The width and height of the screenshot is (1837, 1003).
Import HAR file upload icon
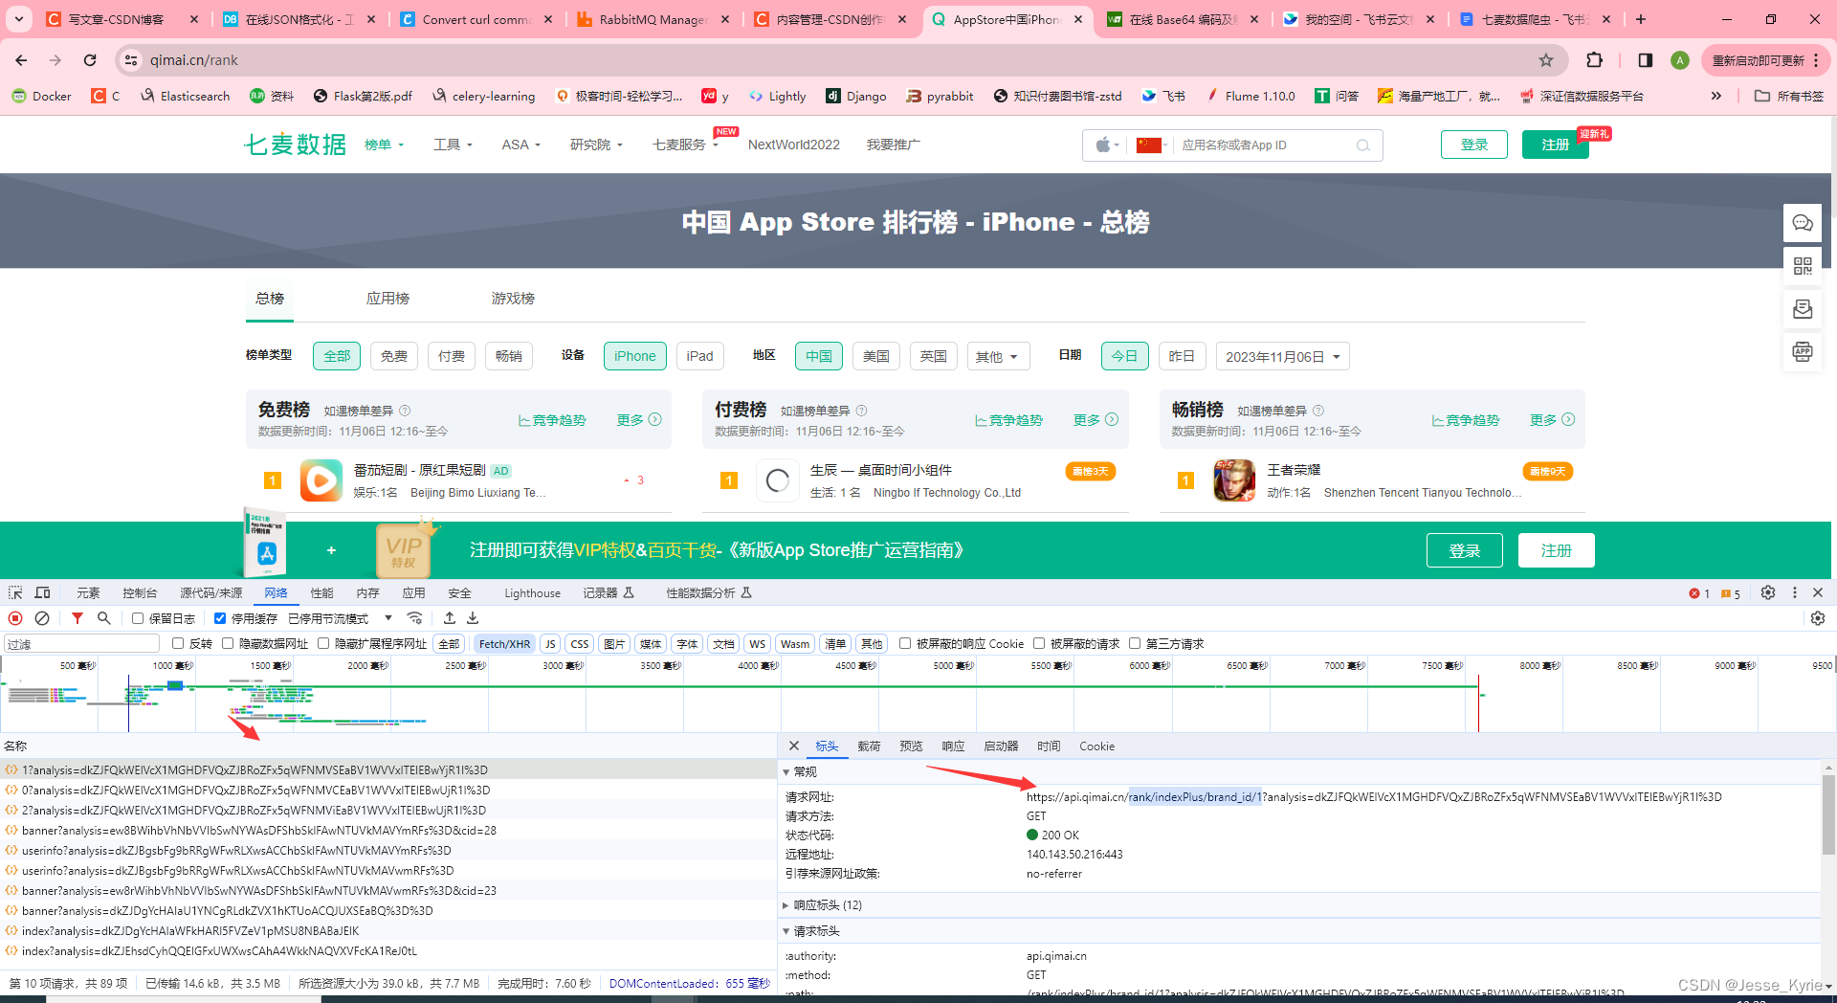click(450, 618)
